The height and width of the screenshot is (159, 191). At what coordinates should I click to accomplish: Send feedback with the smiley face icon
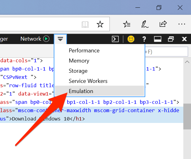[x=131, y=39]
